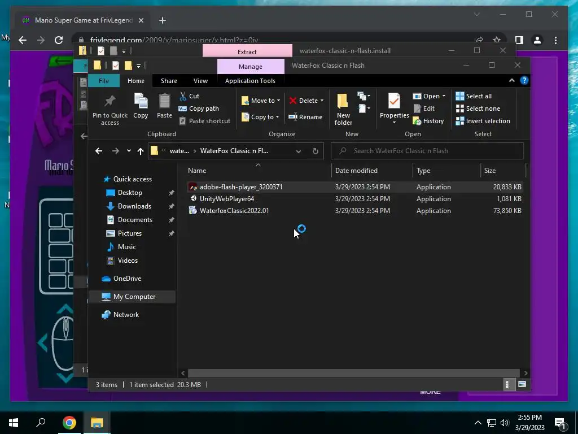This screenshot has height=434, width=578.
Task: Open Chrome profile avatar
Action: [x=537, y=40]
